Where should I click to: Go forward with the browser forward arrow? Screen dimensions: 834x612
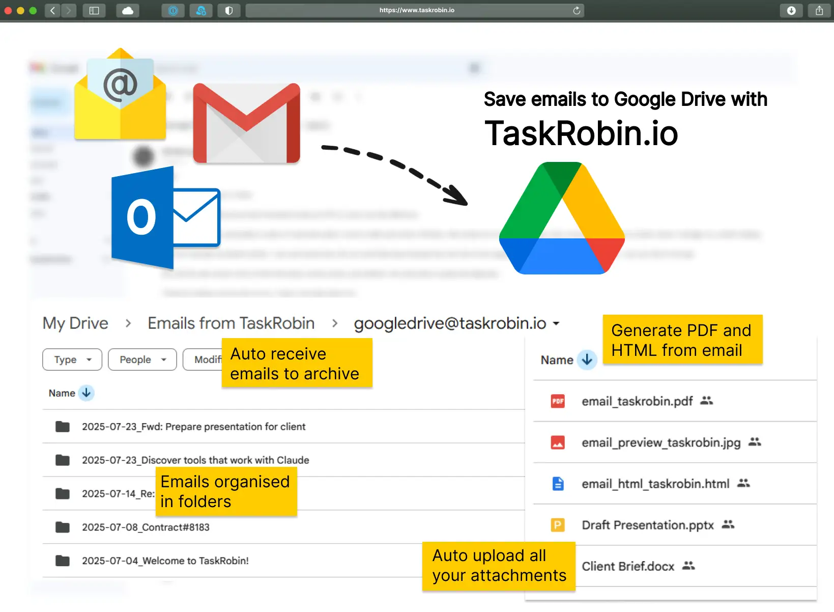68,11
